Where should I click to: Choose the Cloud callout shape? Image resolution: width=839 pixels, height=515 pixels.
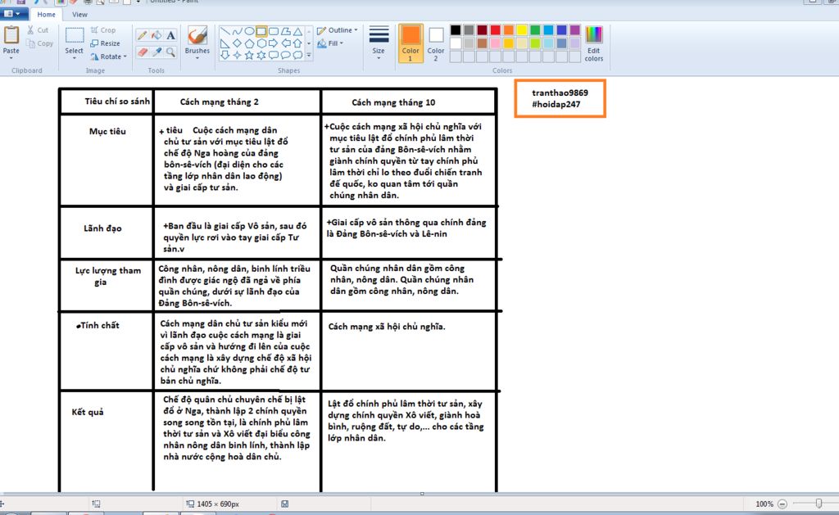pos(297,55)
